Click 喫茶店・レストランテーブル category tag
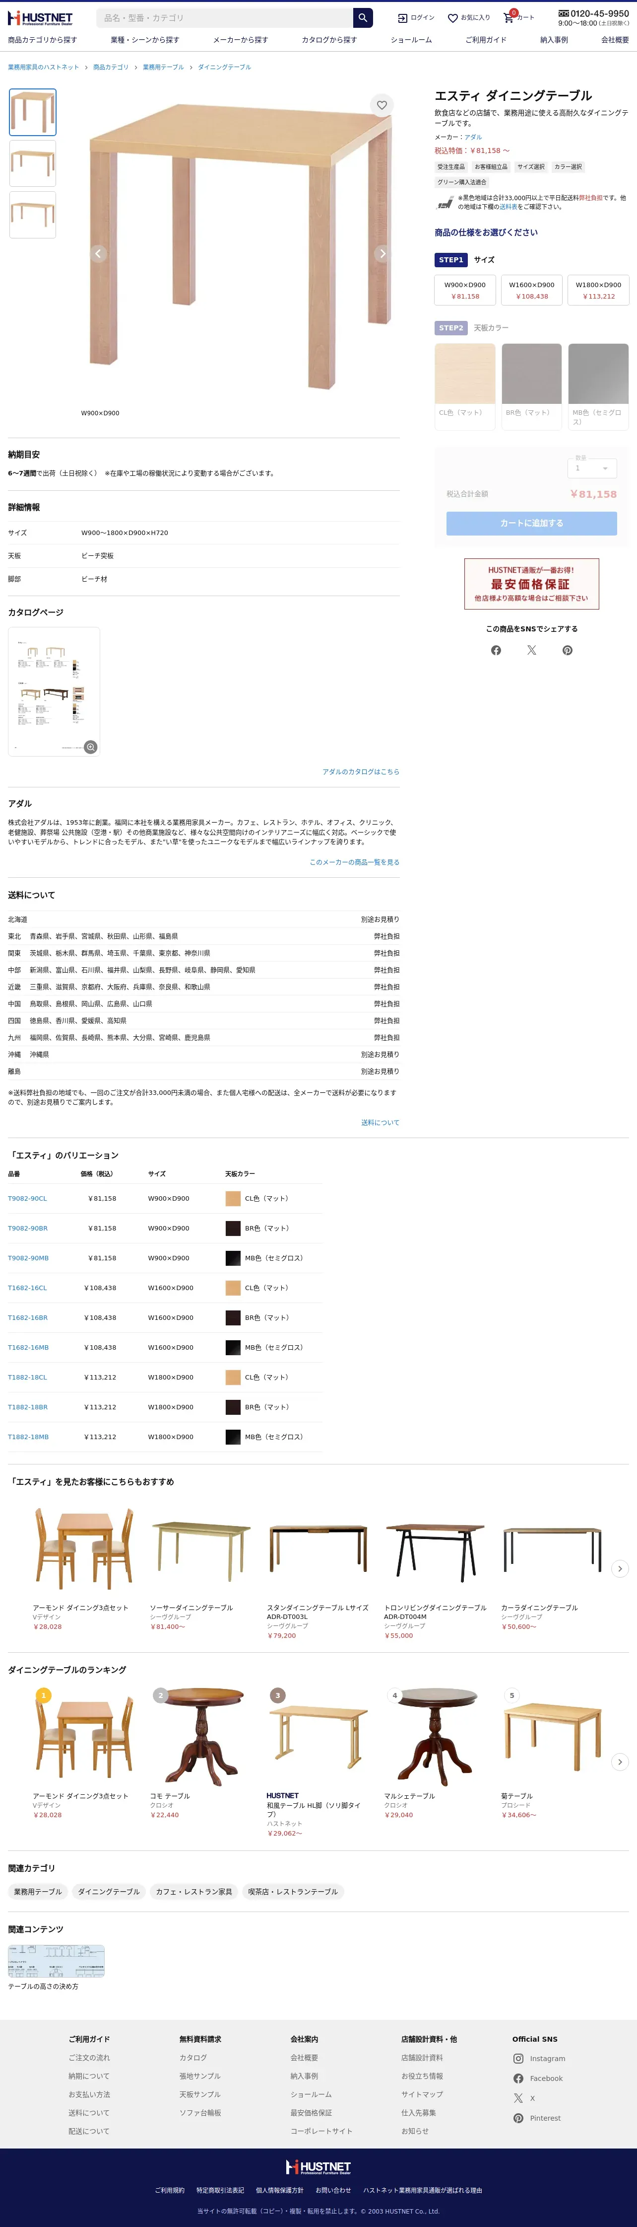637x2227 pixels. point(294,1892)
